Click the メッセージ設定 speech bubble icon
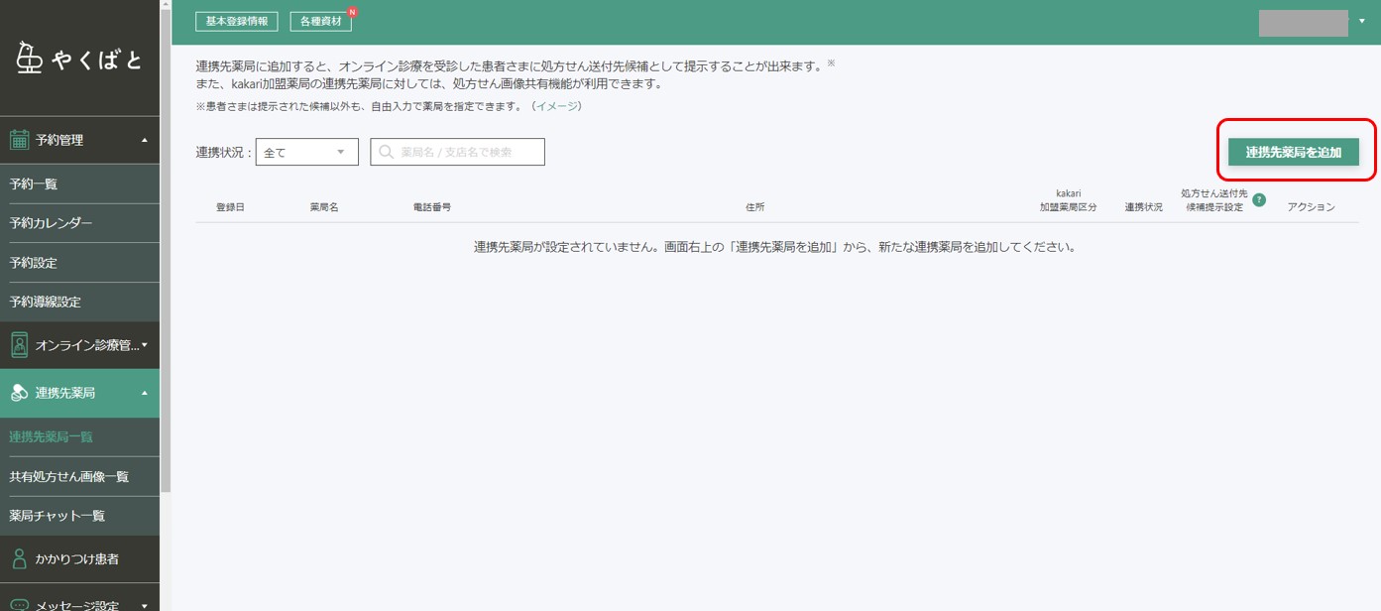The height and width of the screenshot is (611, 1381). click(x=19, y=605)
